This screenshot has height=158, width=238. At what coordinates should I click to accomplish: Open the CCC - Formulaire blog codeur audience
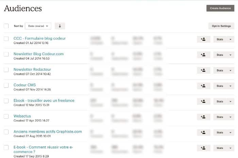tap(39, 38)
